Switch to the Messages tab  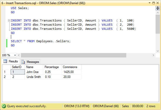coord(30,62)
